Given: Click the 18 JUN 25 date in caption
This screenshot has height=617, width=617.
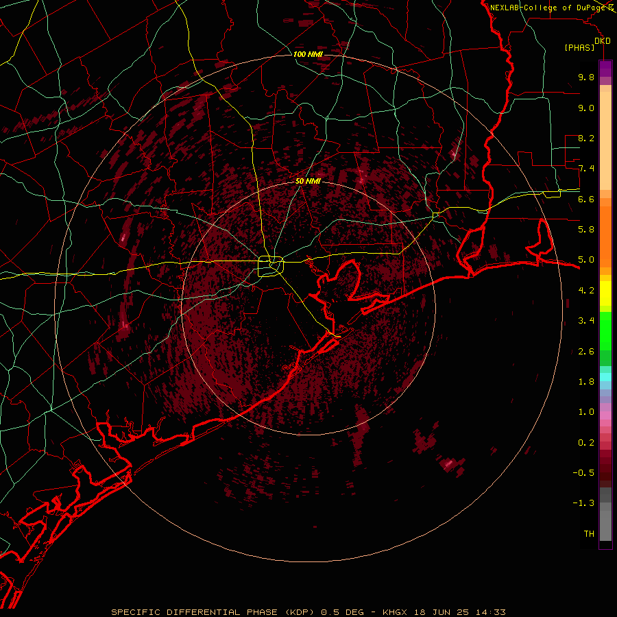Looking at the screenshot, I should coord(442,612).
